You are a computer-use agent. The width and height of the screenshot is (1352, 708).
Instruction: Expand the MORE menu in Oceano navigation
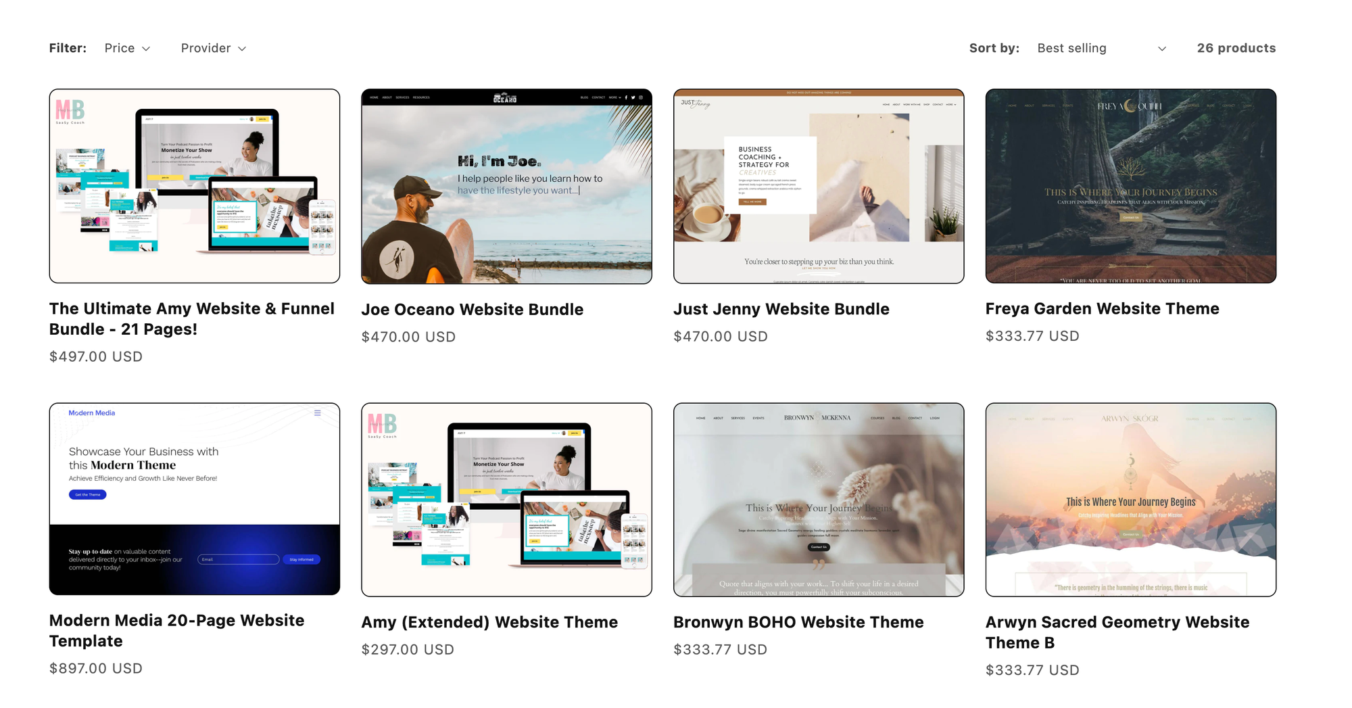pyautogui.click(x=612, y=97)
